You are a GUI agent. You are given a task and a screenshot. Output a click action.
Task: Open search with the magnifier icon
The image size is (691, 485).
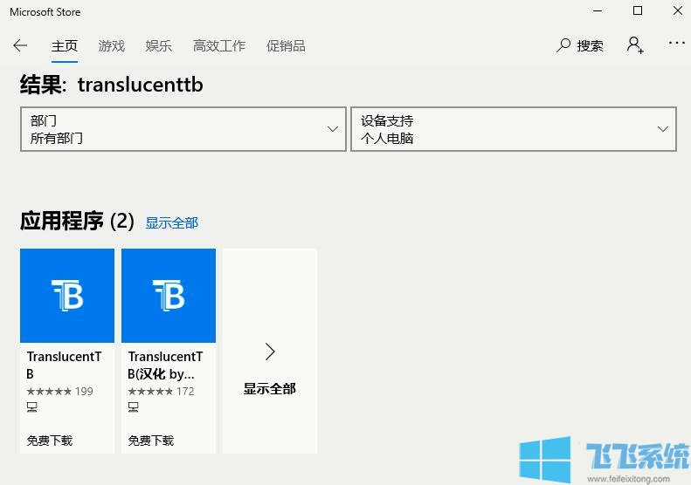point(563,45)
